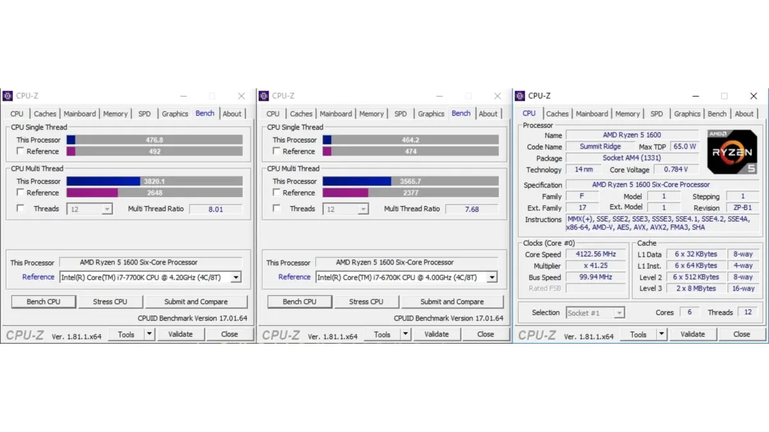This screenshot has height=432, width=769.
Task: Click CPU-Z title icon in i7-7700K benchmark window
Action: 8,96
